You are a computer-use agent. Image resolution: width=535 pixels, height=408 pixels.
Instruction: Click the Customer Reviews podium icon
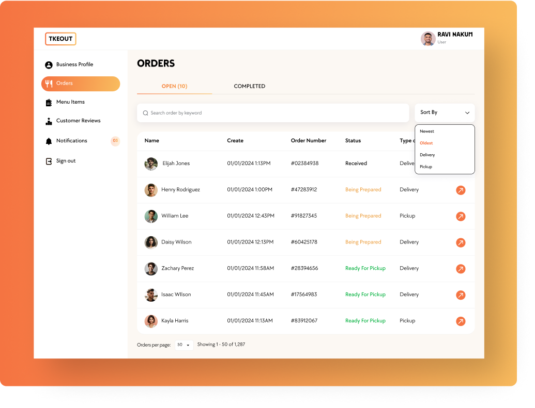click(49, 121)
